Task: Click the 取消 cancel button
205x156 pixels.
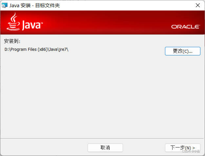Action: (x=105, y=148)
